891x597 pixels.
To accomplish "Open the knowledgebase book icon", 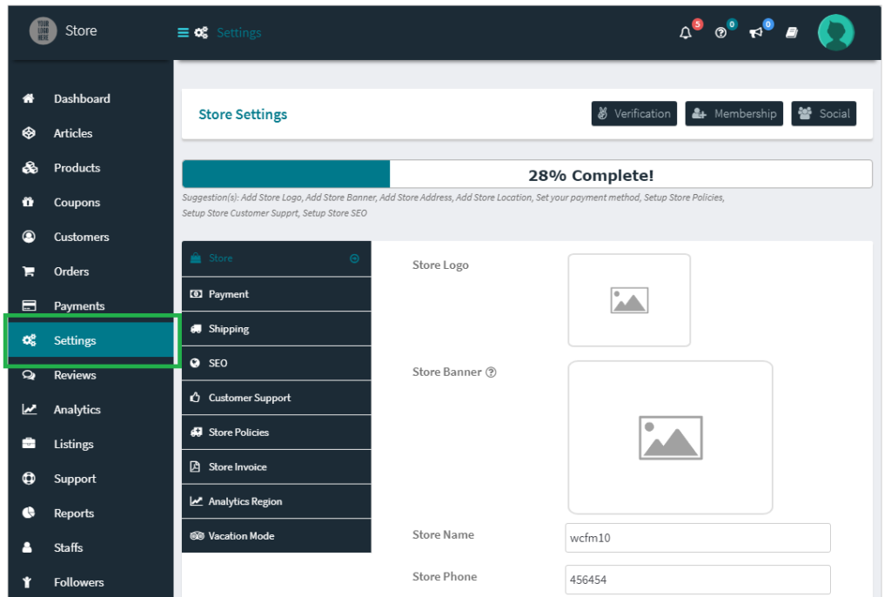I will (792, 33).
